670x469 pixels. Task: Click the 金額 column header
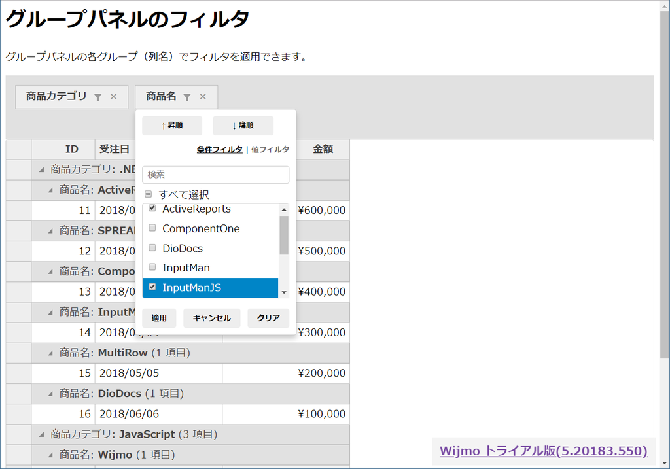[323, 149]
